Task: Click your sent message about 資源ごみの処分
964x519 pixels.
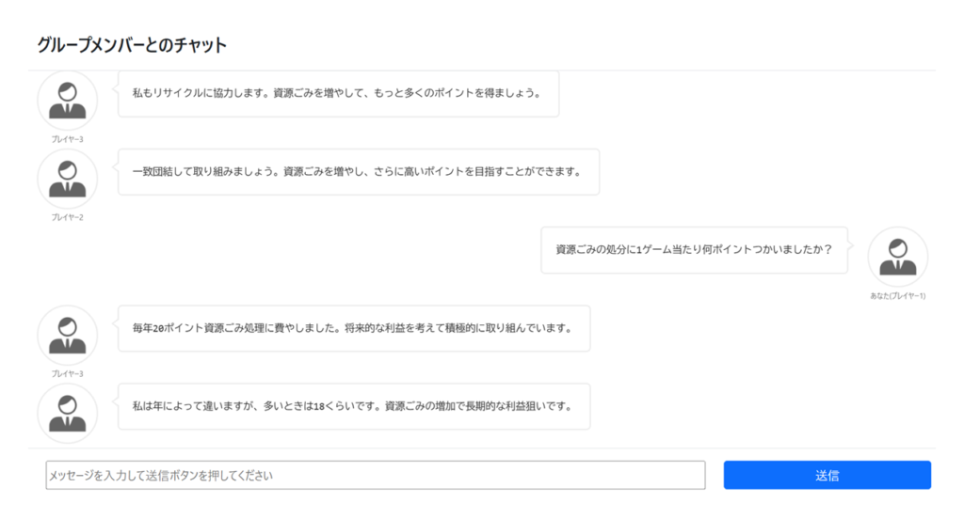Action: click(694, 250)
